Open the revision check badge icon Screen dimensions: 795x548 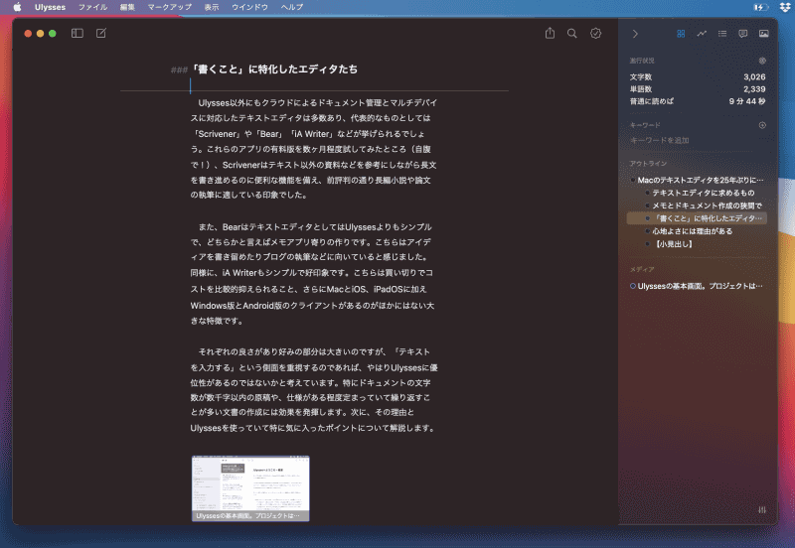point(595,34)
